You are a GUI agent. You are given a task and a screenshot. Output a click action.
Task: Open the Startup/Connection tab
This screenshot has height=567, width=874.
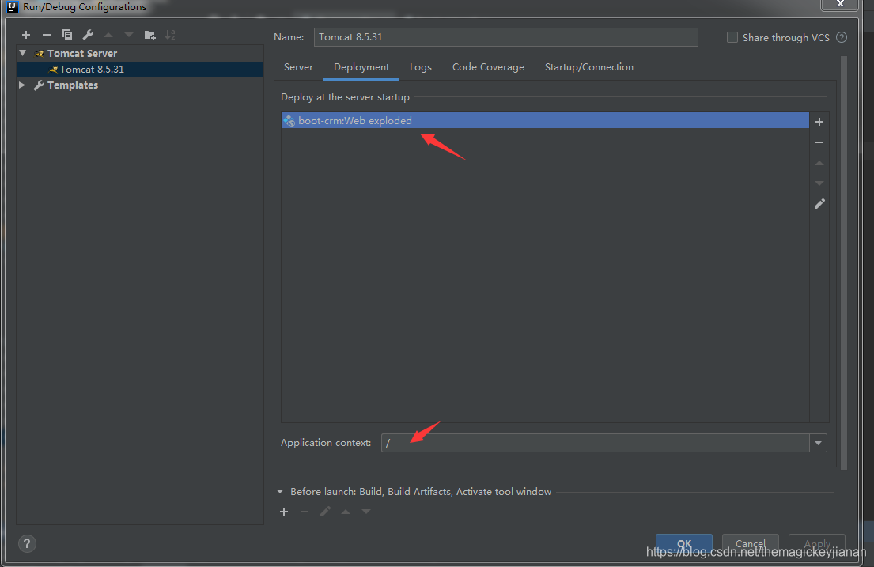point(589,67)
